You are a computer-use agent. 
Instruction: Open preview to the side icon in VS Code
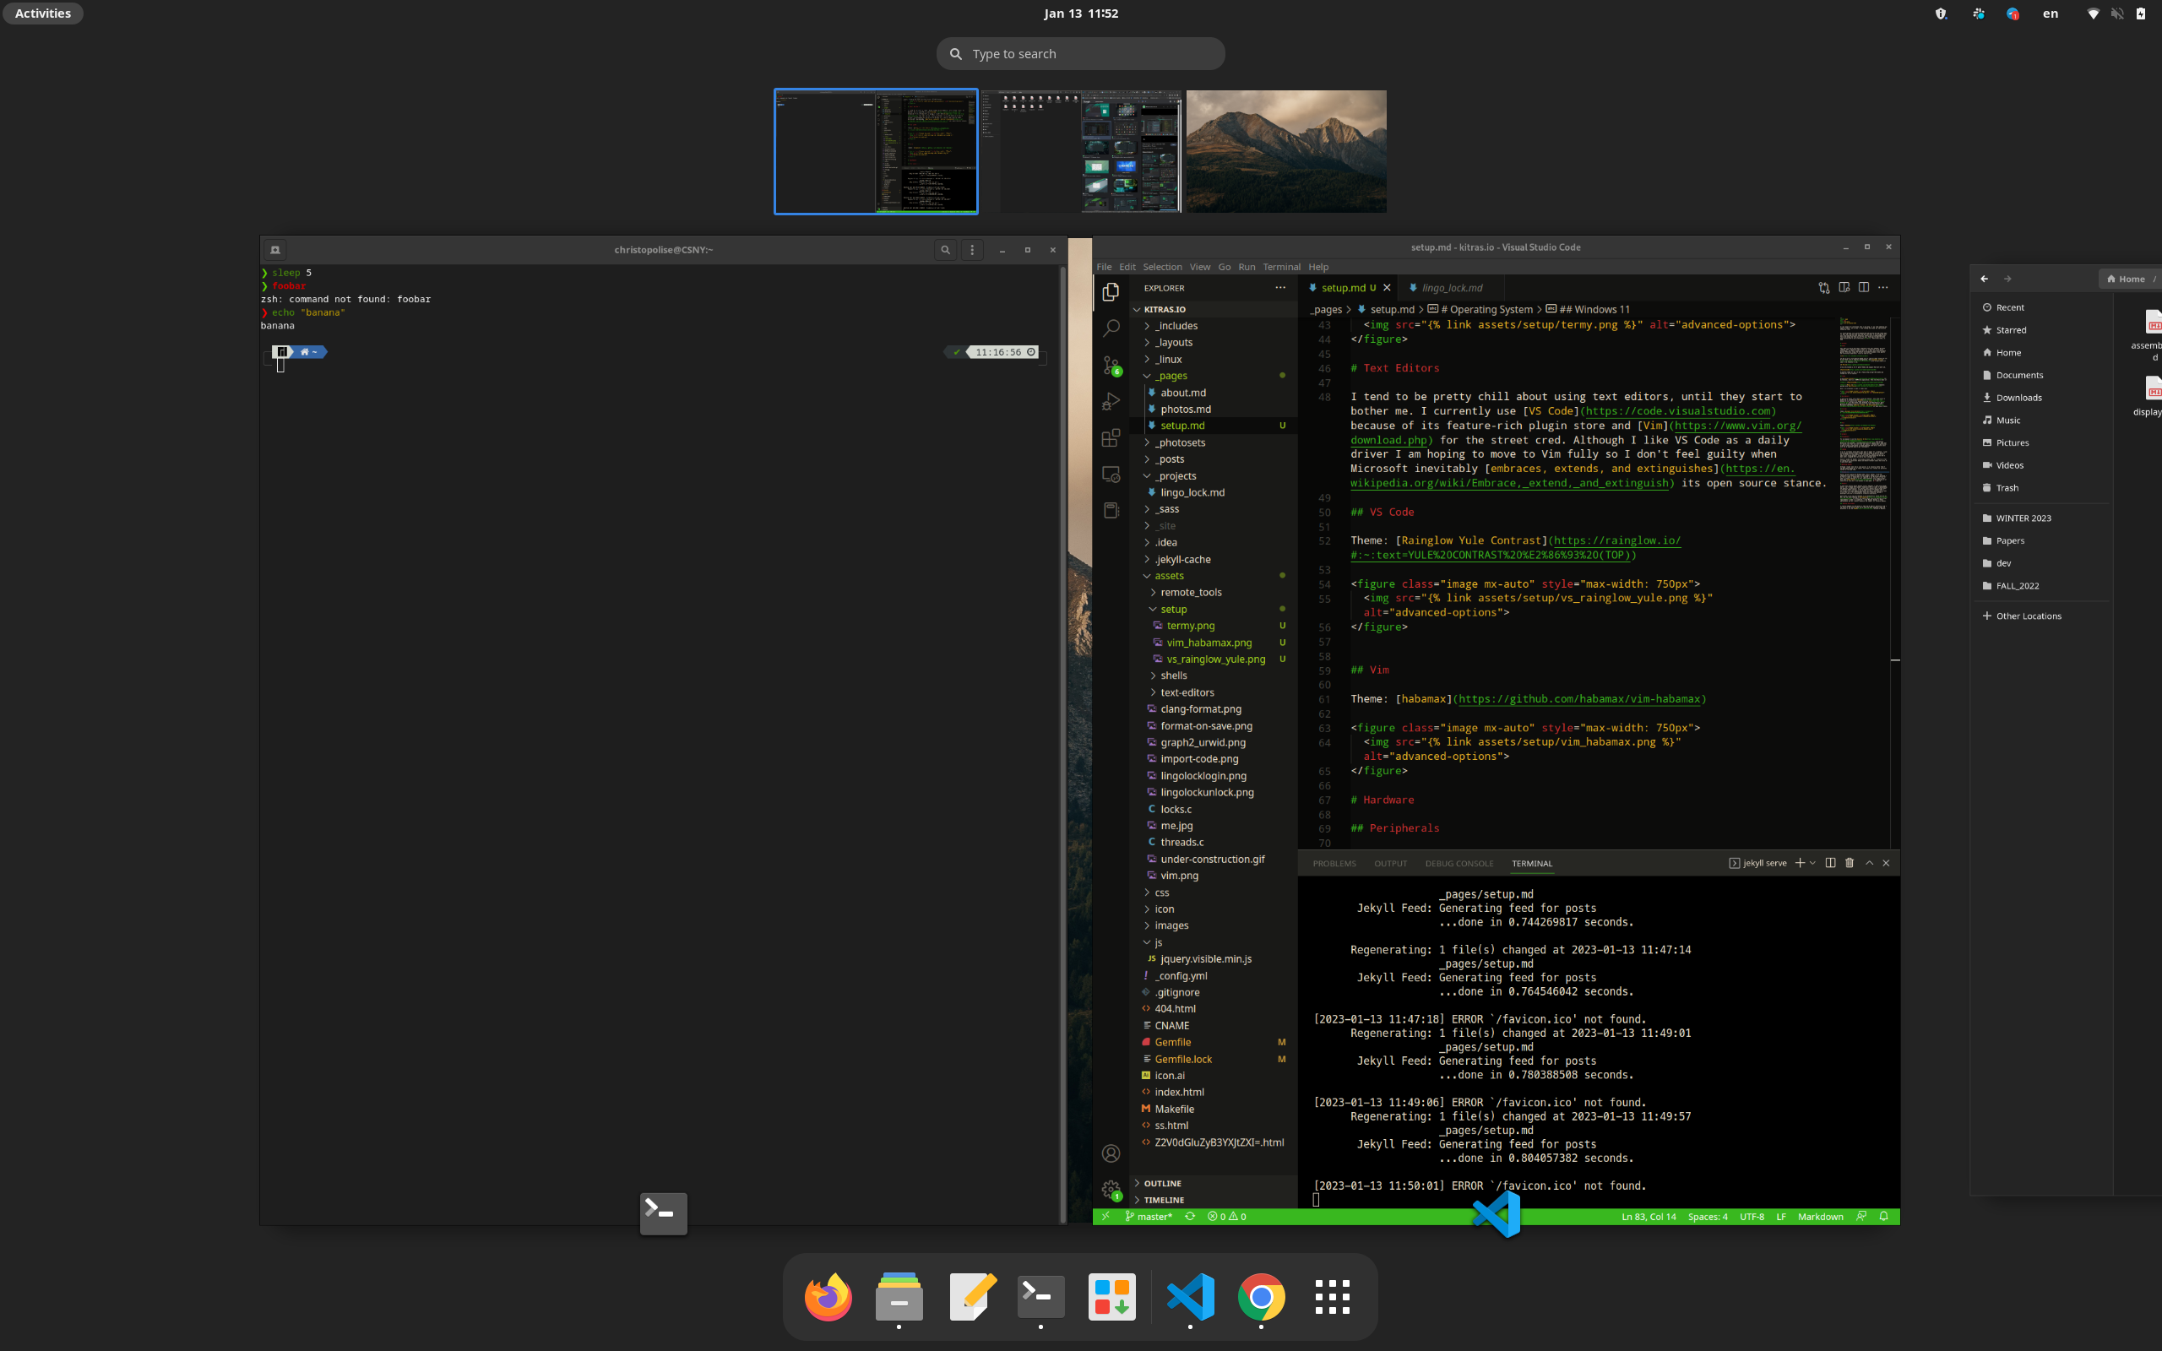1844,288
